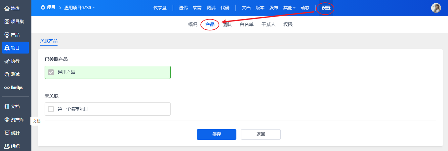The image size is (448, 151).
Task: Open the 仪表盘 menu item
Action: click(x=160, y=8)
